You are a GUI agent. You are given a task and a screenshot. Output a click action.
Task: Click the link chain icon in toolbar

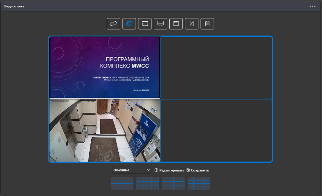click(x=113, y=24)
